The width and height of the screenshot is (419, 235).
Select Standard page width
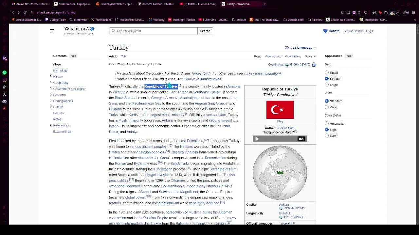tap(327, 101)
